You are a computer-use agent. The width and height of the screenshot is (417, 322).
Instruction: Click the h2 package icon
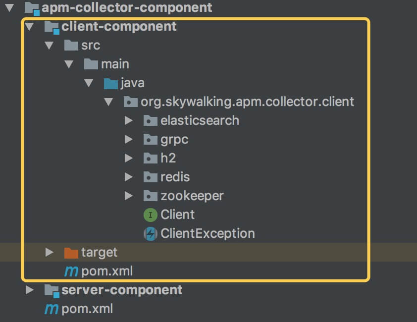(x=151, y=159)
